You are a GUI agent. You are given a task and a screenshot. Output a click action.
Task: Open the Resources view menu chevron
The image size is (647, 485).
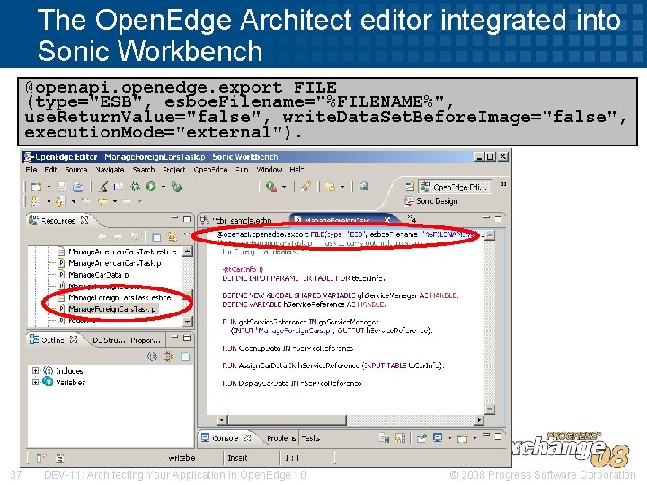(x=186, y=234)
